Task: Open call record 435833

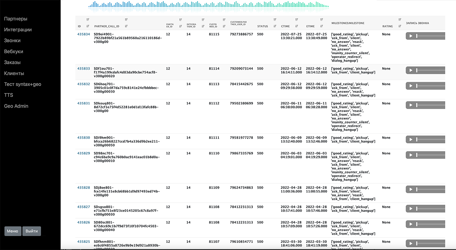Action: click(84, 68)
